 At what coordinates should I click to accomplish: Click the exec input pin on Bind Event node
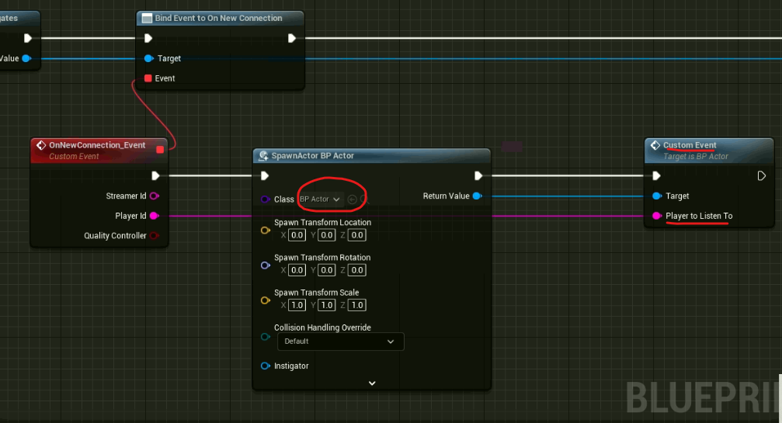[148, 38]
